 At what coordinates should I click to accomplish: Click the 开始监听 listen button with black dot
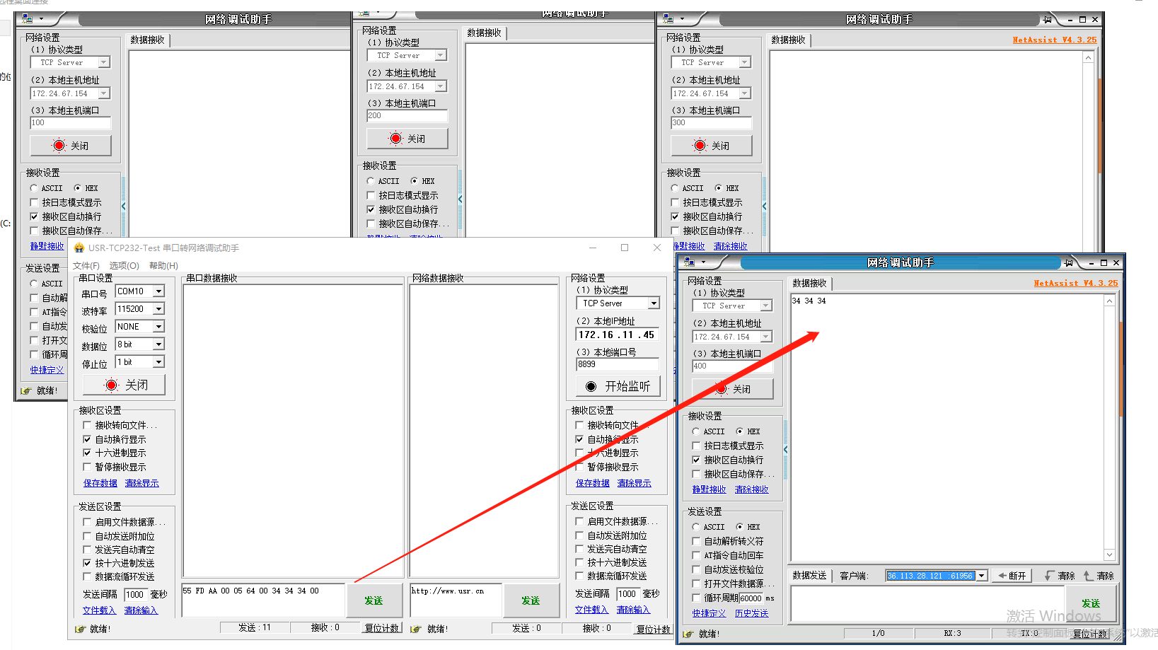pyautogui.click(x=618, y=386)
